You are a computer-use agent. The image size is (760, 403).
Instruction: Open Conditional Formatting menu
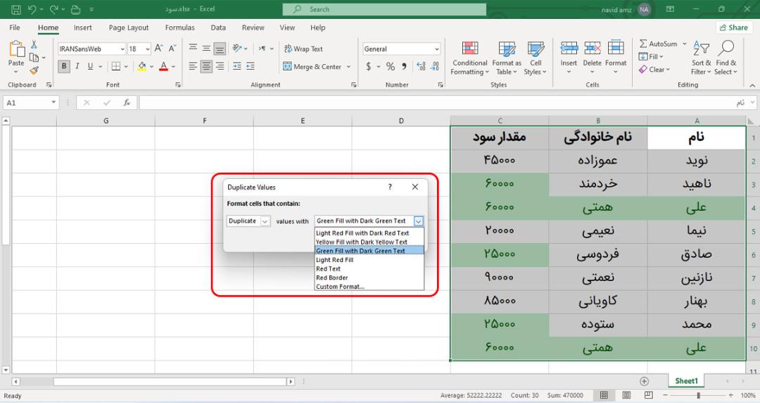(469, 58)
